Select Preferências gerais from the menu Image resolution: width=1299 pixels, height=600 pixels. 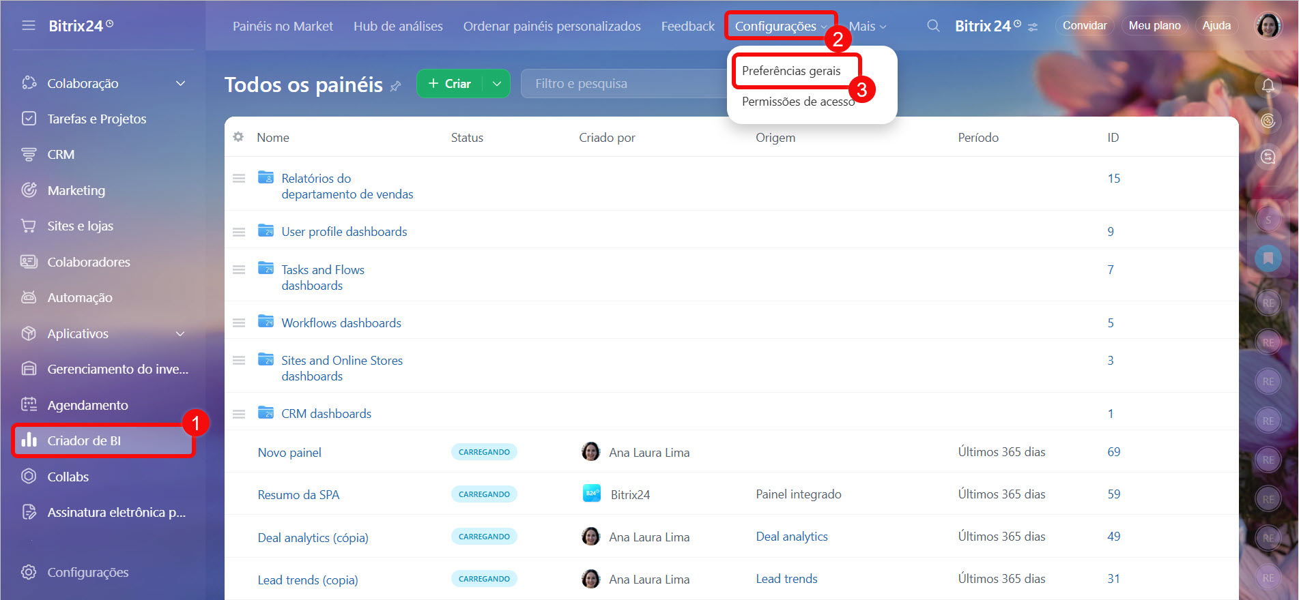791,71
